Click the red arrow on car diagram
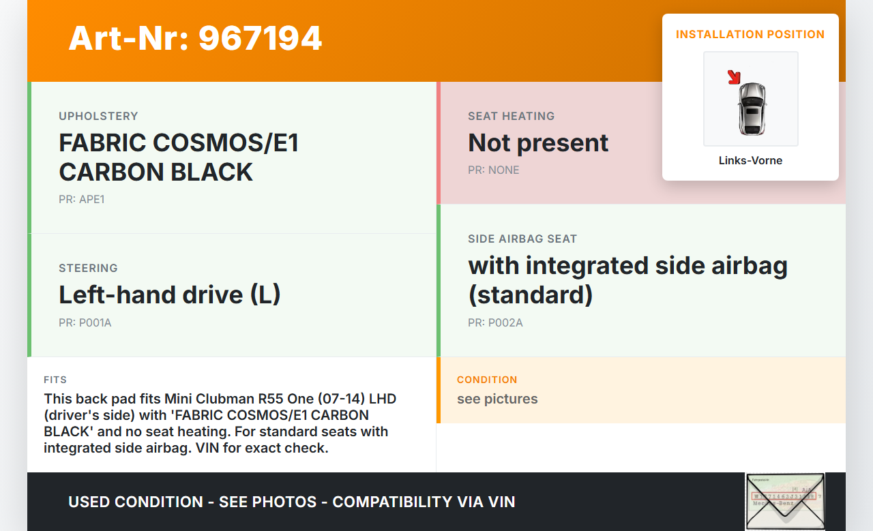The width and height of the screenshot is (873, 531). coord(734,77)
